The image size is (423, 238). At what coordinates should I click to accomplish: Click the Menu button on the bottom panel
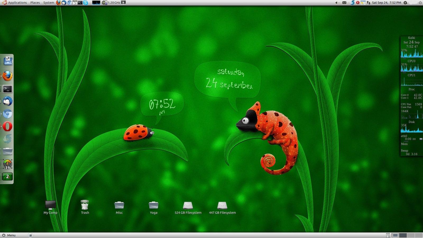(9, 235)
